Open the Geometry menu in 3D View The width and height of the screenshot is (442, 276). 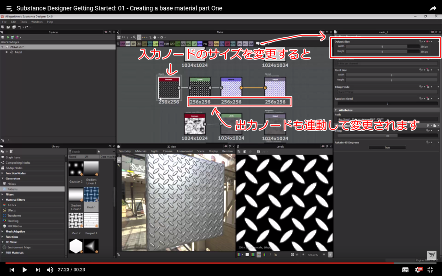pyautogui.click(x=125, y=151)
